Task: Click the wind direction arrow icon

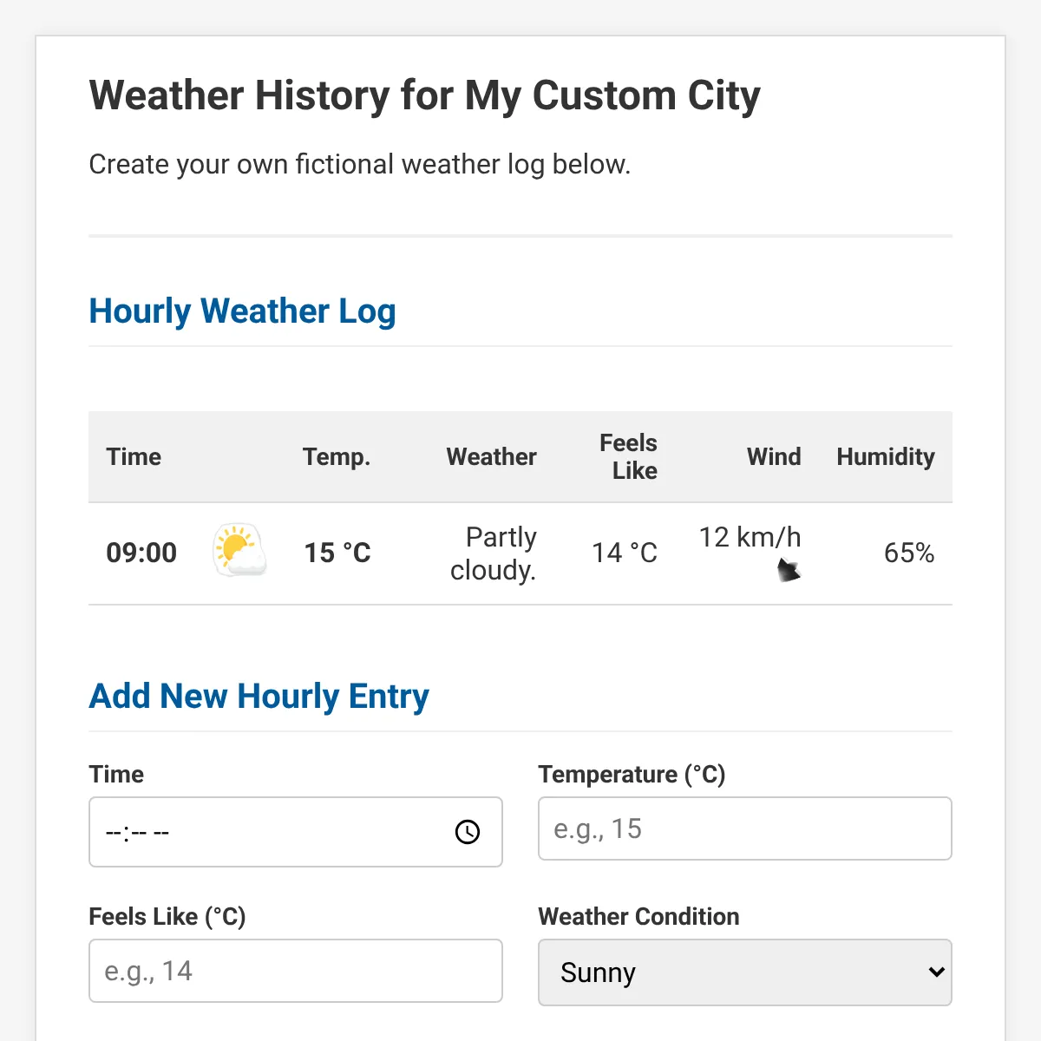Action: click(x=788, y=571)
